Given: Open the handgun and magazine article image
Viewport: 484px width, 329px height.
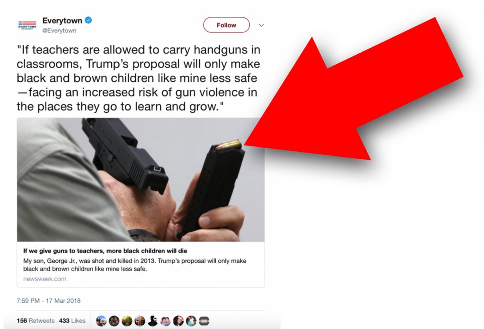Looking at the screenshot, I should pos(141,180).
